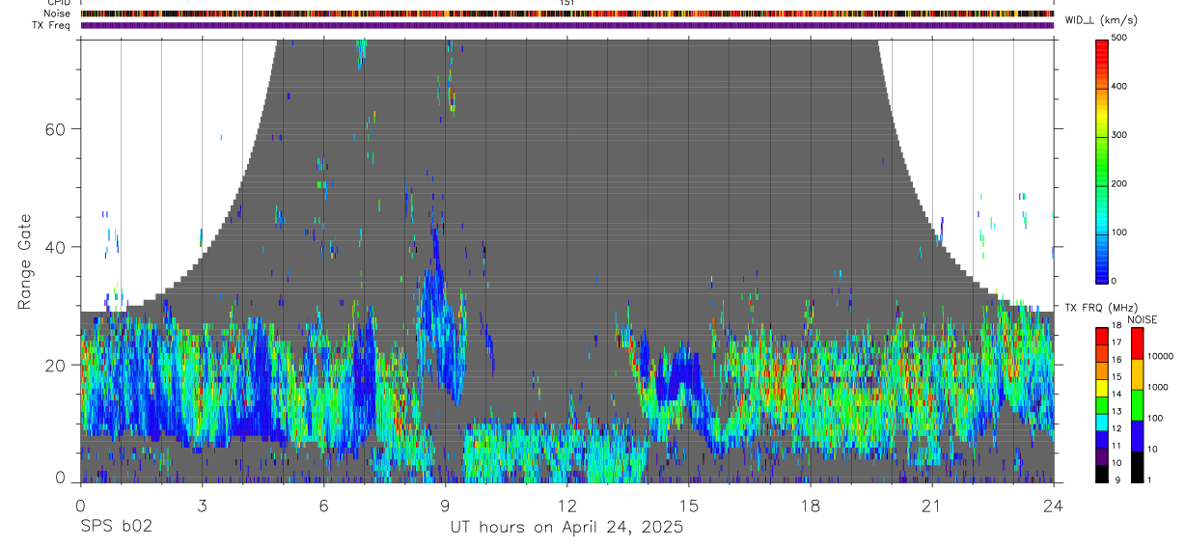Click the 12 UT hour tick label
Screen dimensions: 1185x547
[x=567, y=506]
